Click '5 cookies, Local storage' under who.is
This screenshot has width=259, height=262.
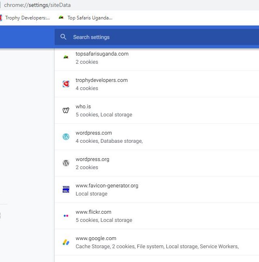click(104, 115)
